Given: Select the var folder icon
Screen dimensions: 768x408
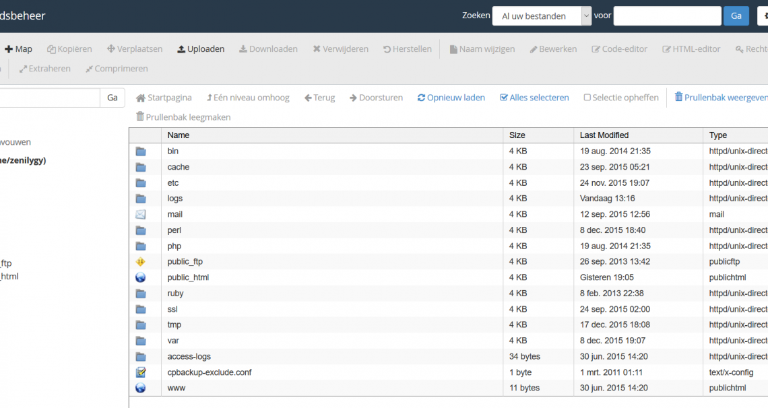Looking at the screenshot, I should click(x=141, y=341).
